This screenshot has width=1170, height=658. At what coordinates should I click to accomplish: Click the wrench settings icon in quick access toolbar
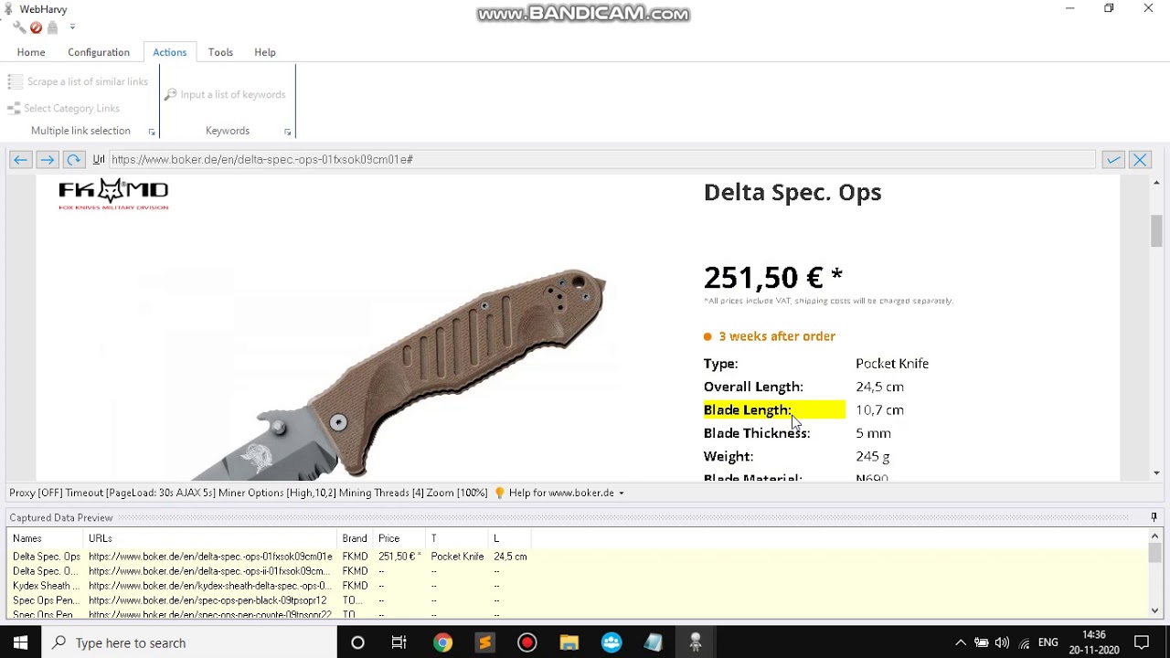click(19, 27)
